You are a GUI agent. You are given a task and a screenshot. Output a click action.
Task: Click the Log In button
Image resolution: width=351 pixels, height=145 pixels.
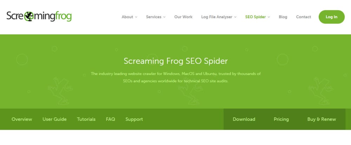332,17
